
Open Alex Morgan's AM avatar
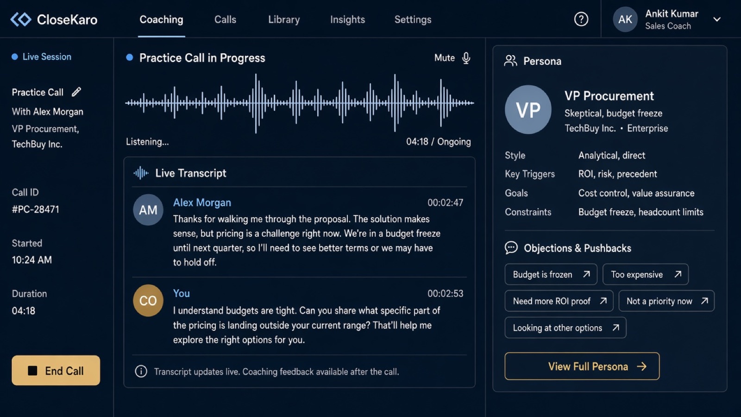click(148, 210)
